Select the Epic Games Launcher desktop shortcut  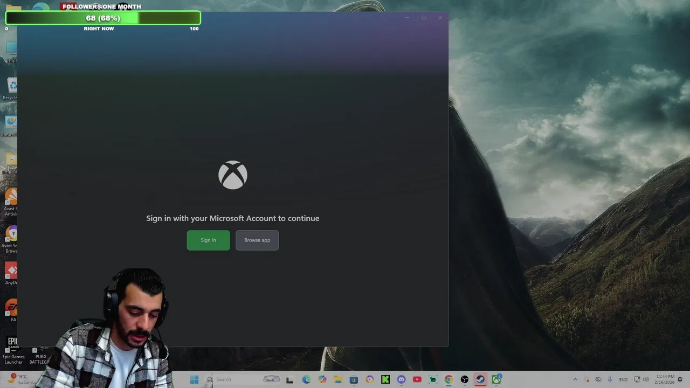click(x=12, y=351)
